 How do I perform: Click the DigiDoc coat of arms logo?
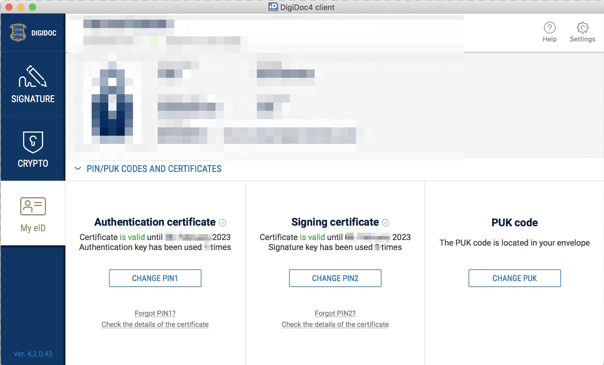point(18,33)
